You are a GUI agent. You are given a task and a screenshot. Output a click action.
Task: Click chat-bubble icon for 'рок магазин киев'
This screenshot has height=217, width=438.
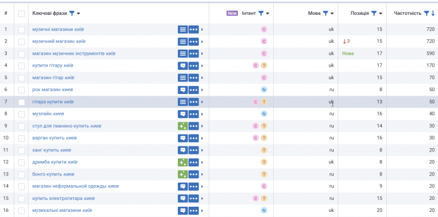[182, 90]
